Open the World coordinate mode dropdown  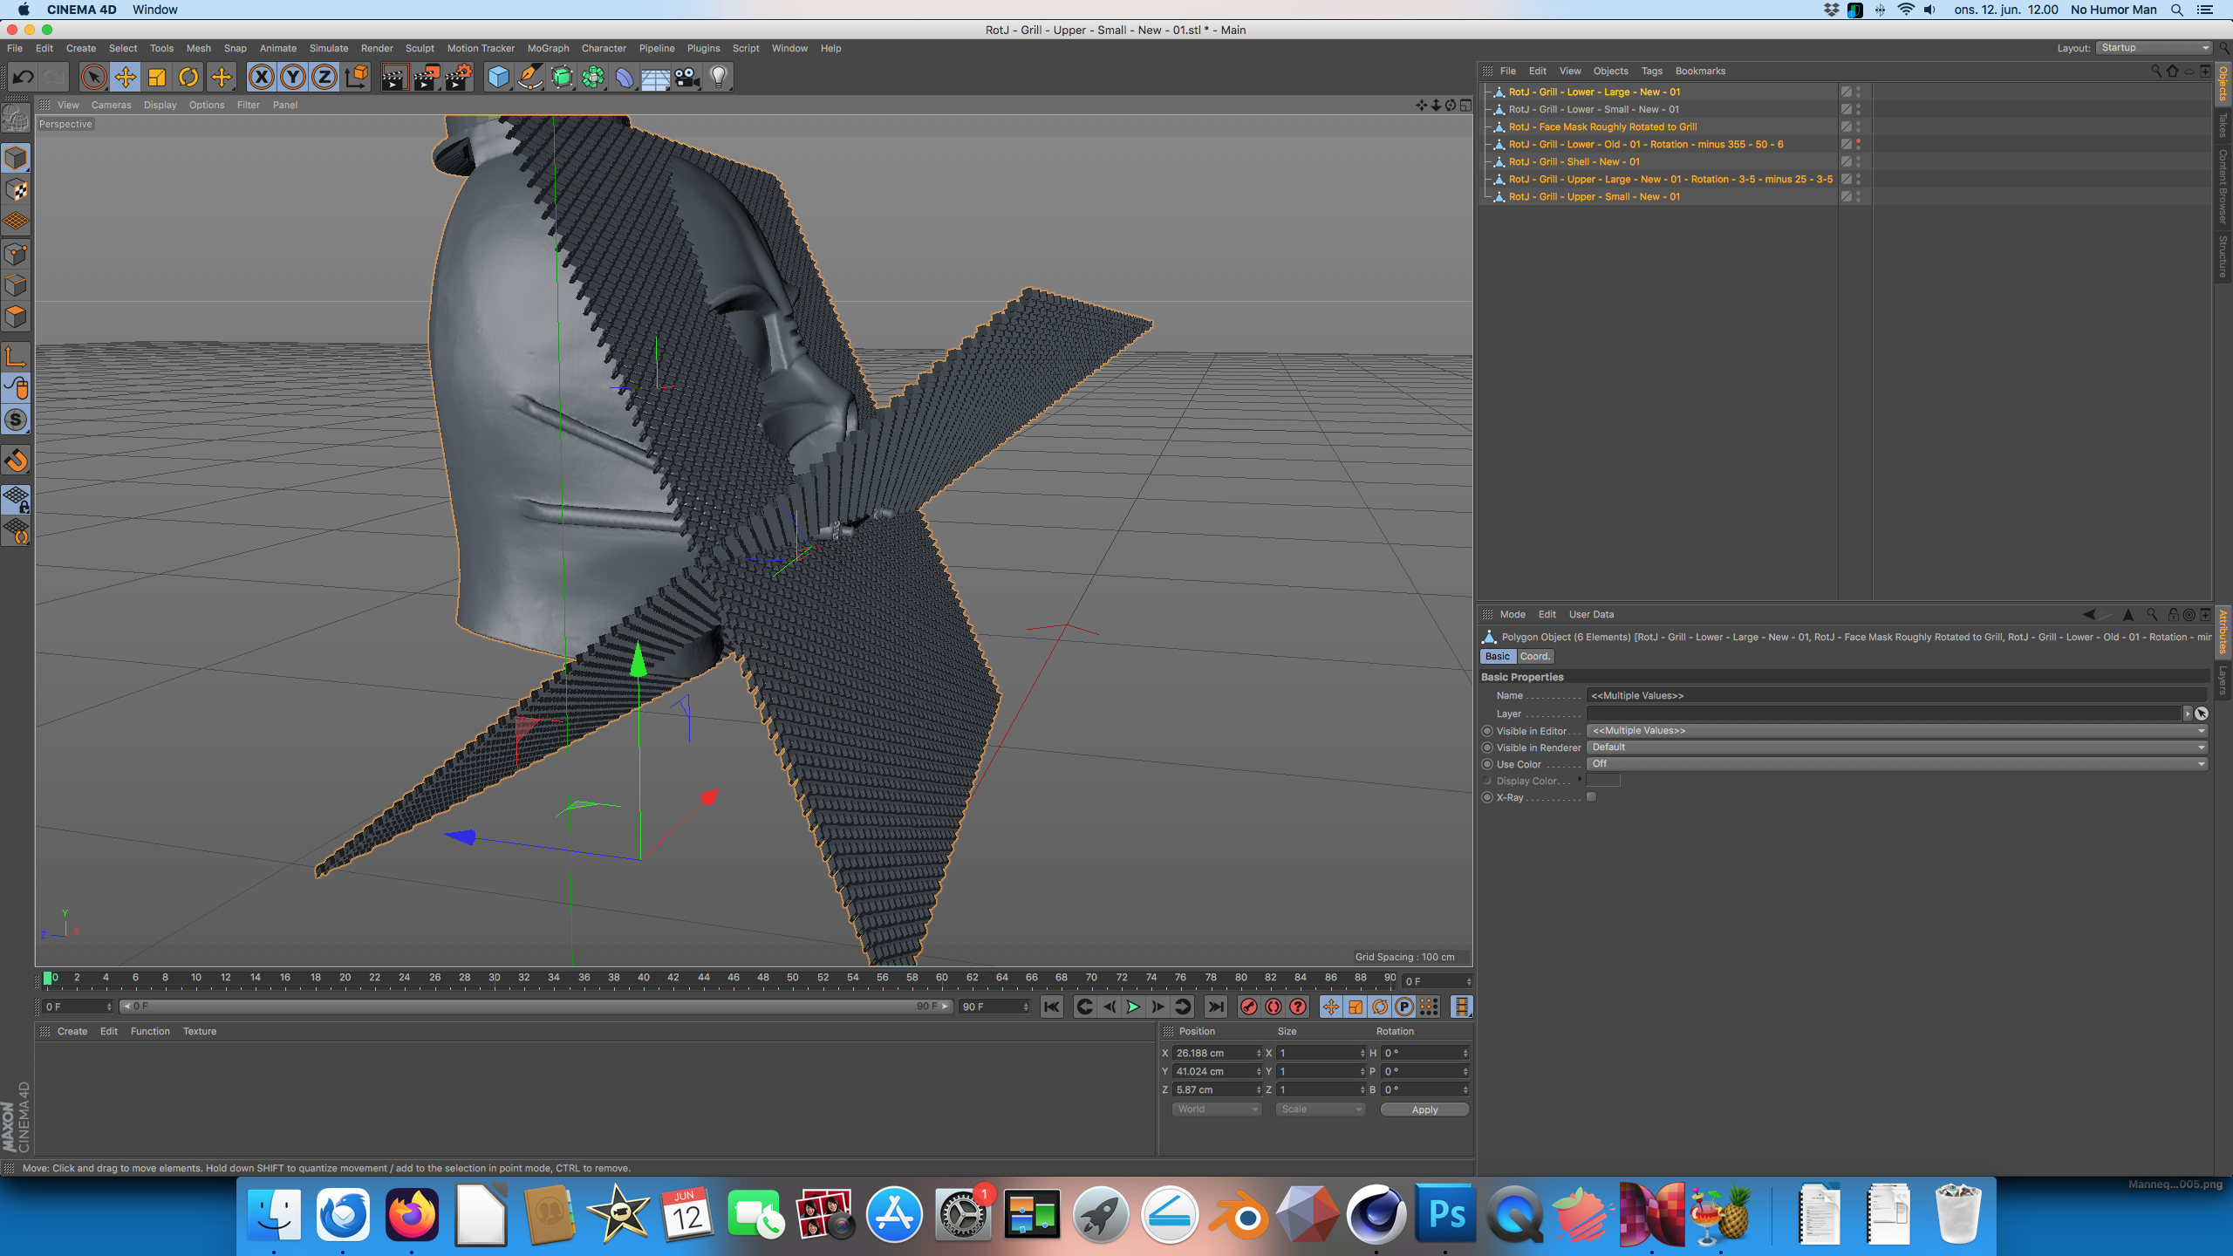[1216, 1109]
